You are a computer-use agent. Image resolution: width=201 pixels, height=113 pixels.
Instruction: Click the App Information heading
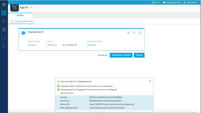point(67,93)
